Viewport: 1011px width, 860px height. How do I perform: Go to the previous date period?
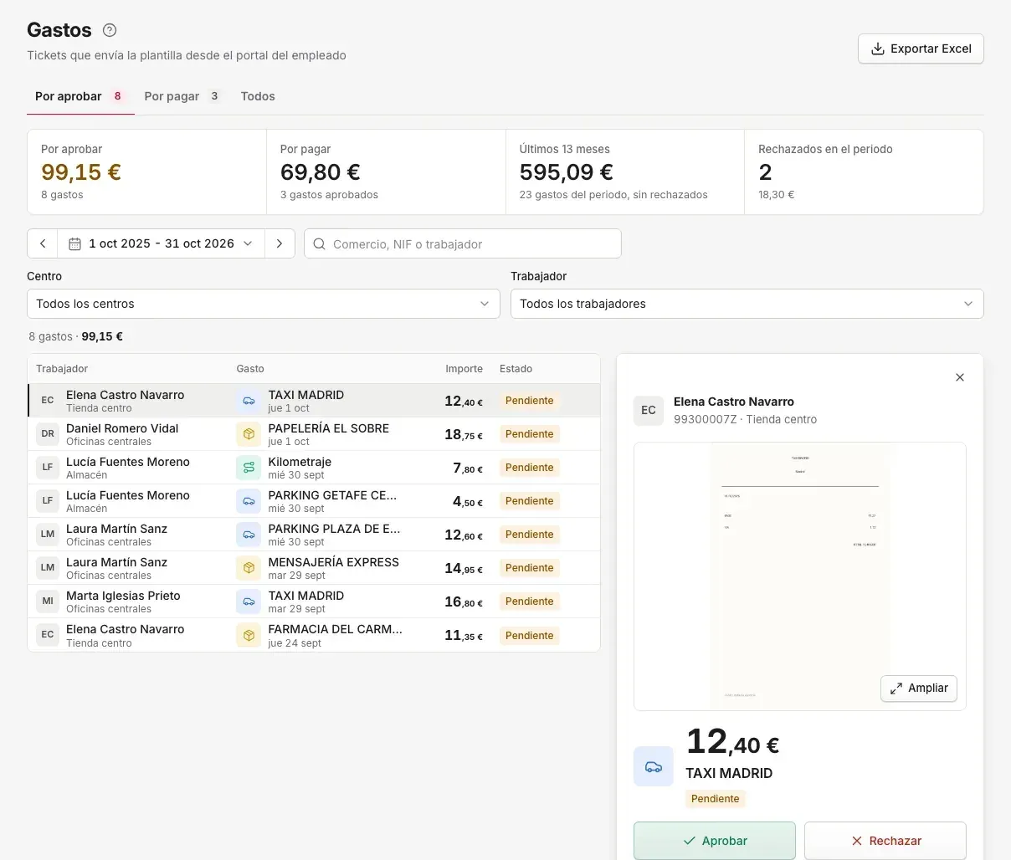43,243
